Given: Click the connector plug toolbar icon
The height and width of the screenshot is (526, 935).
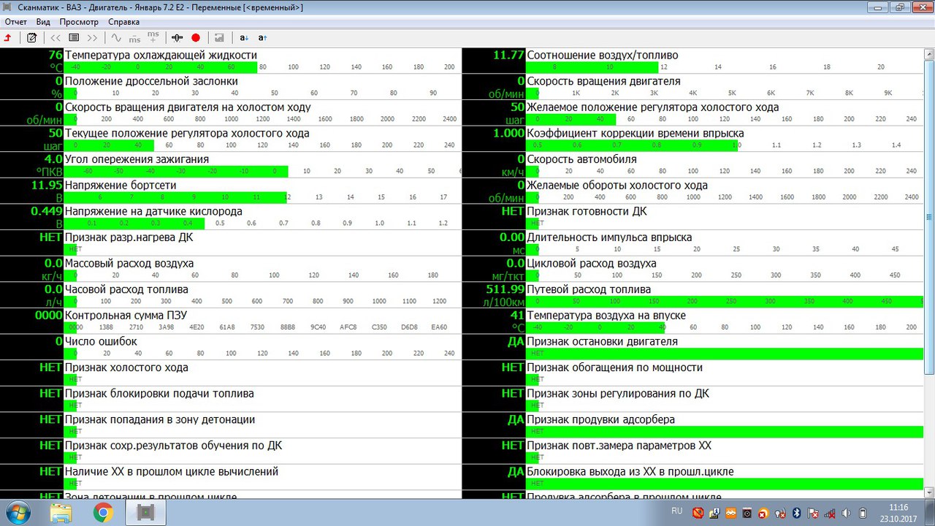Looking at the screenshot, I should pyautogui.click(x=177, y=37).
